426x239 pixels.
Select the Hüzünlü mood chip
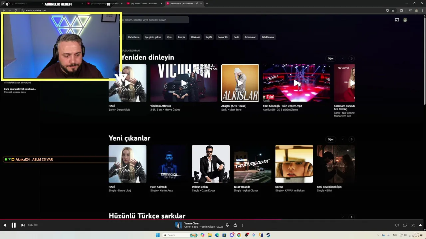(x=195, y=37)
